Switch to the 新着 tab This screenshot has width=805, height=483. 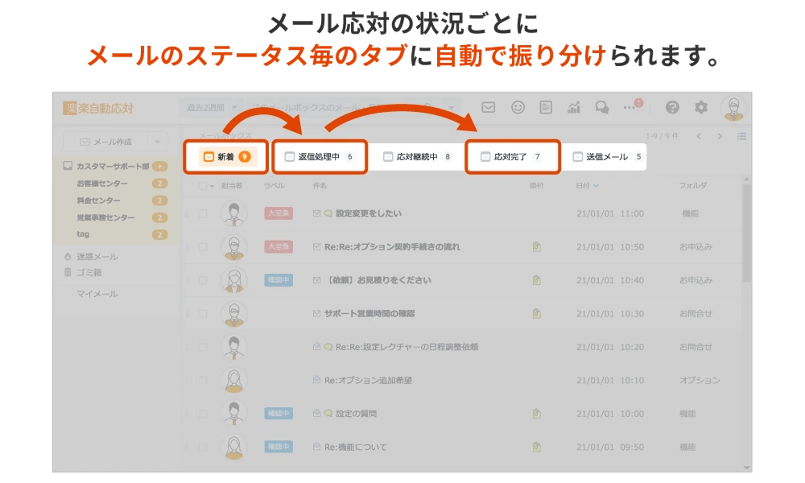click(x=226, y=156)
